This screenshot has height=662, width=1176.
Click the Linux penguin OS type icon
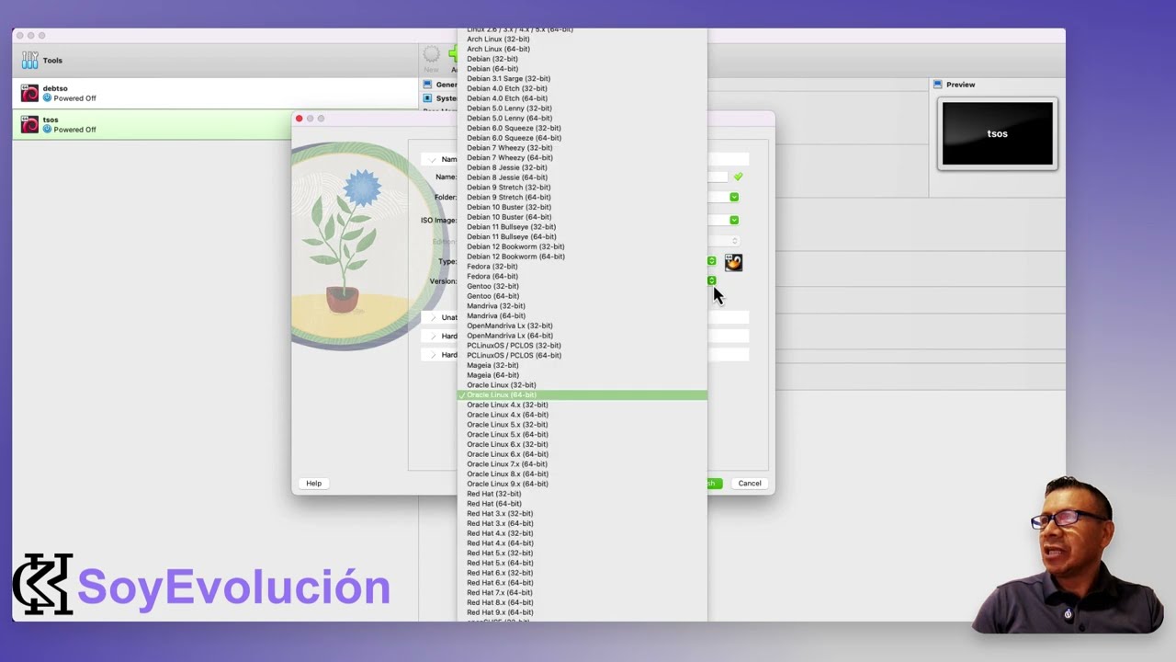[x=733, y=263]
